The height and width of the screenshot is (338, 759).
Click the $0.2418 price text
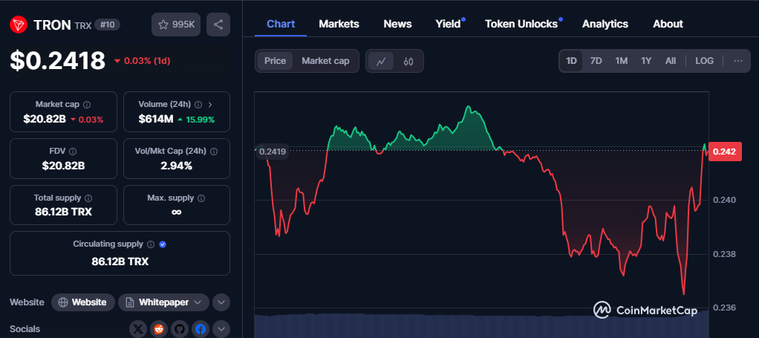pyautogui.click(x=58, y=60)
